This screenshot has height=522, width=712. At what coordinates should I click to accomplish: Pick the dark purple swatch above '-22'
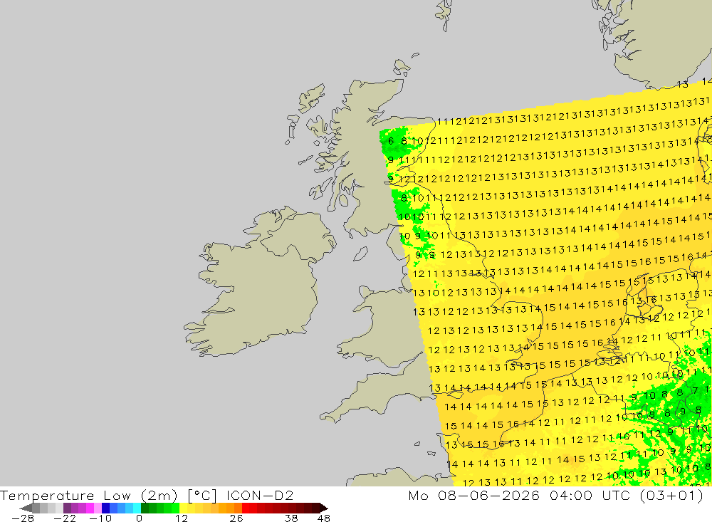67,508
